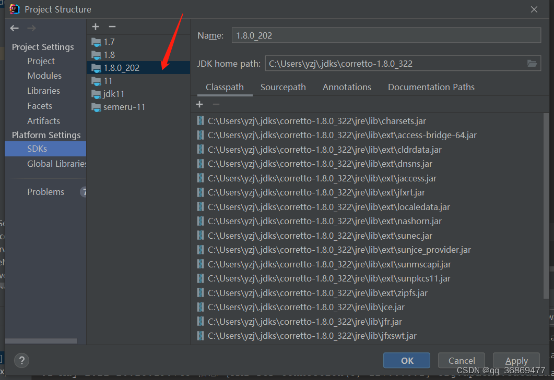Click the jfr.jar archive icon
Screen dimensions: 554x380
click(201, 322)
